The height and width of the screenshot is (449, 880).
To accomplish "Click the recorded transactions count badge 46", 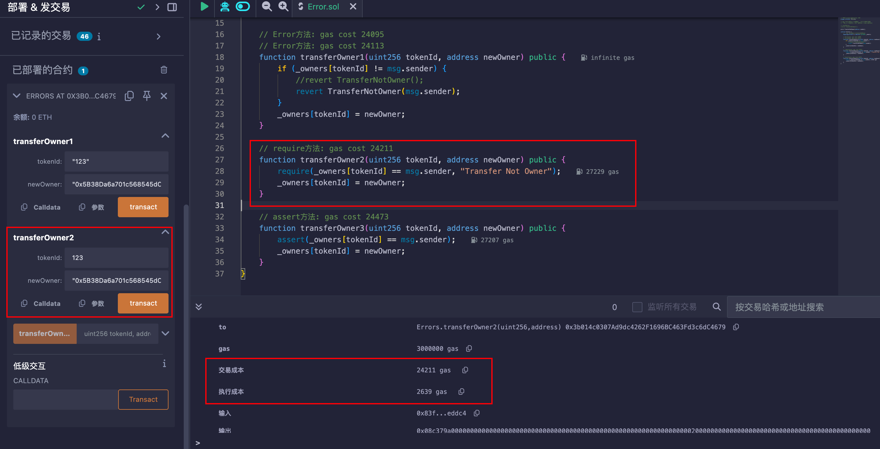I will (x=84, y=36).
